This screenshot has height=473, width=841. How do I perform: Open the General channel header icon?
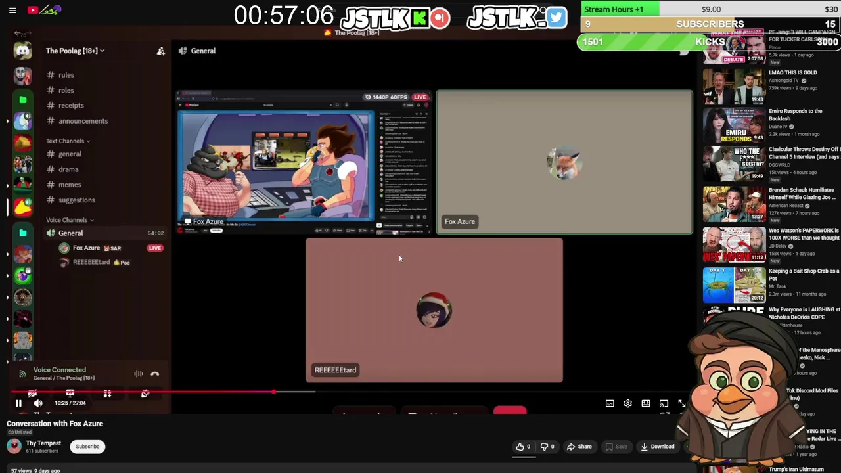pos(183,51)
